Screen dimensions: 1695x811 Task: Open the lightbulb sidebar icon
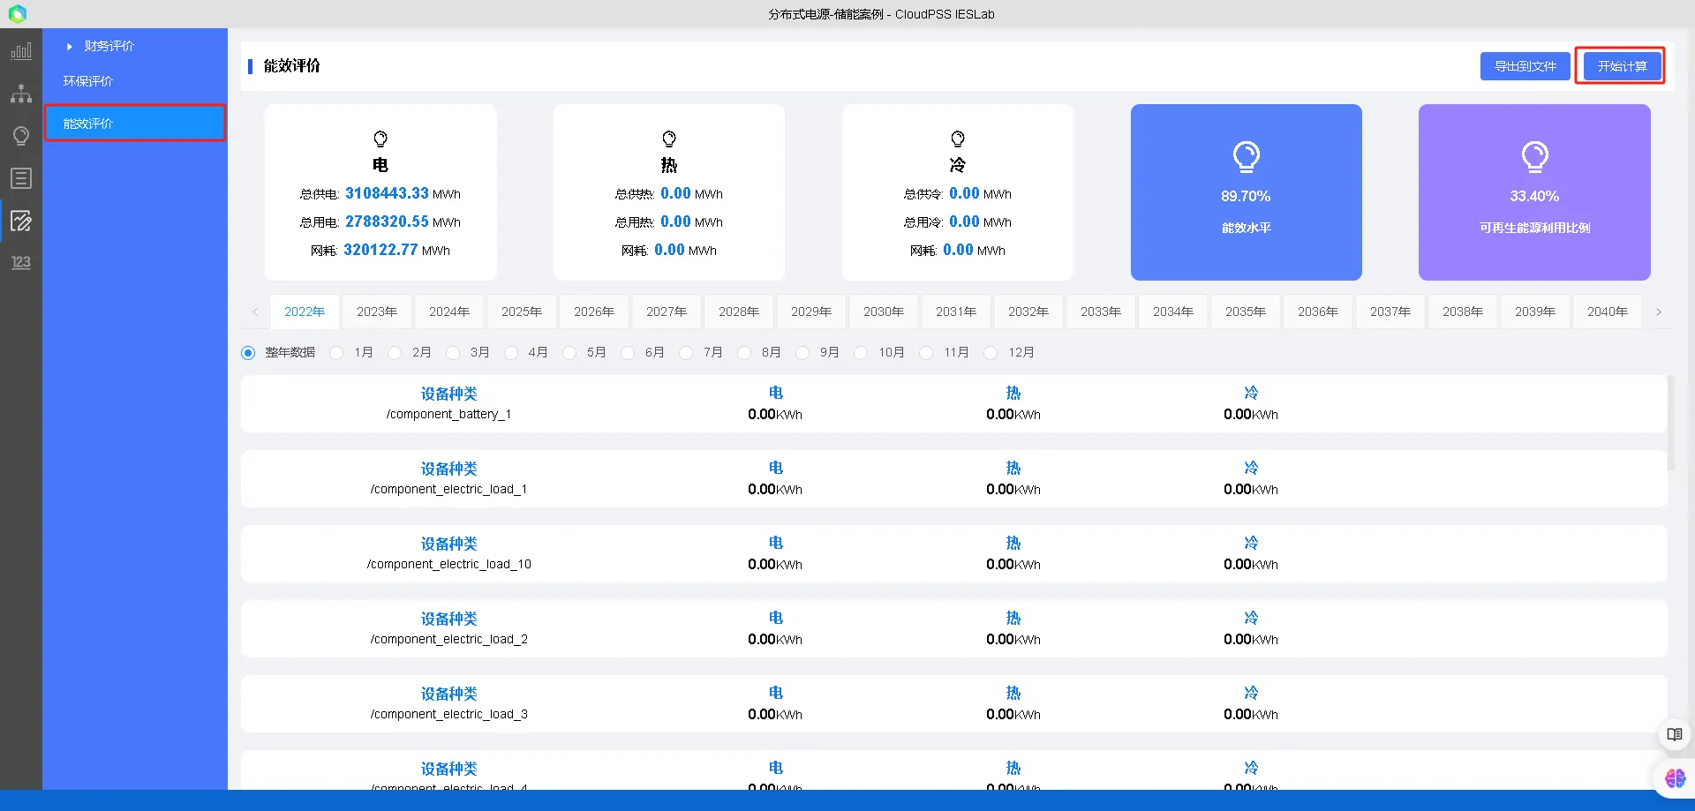click(x=21, y=136)
